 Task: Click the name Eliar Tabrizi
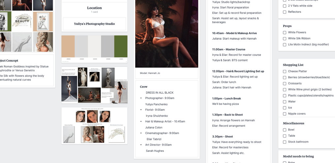point(154,139)
